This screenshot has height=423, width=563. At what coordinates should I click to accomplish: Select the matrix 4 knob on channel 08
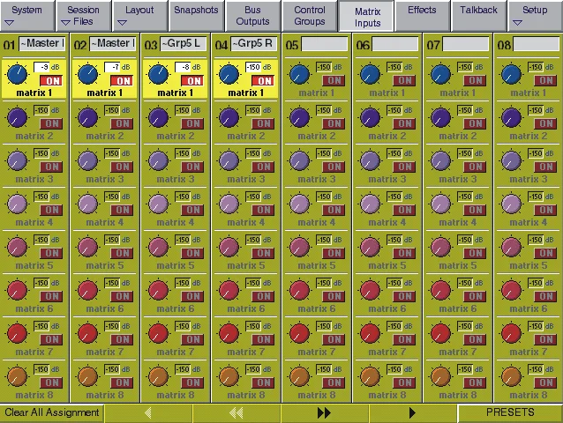point(511,204)
